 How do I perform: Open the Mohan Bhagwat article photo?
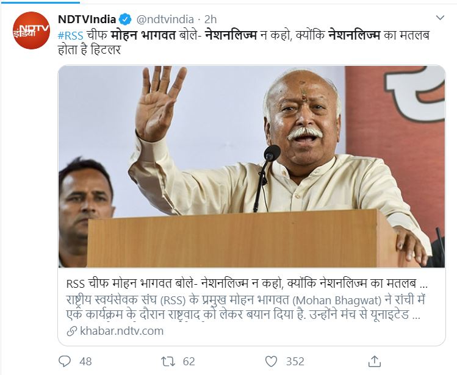coord(251,166)
